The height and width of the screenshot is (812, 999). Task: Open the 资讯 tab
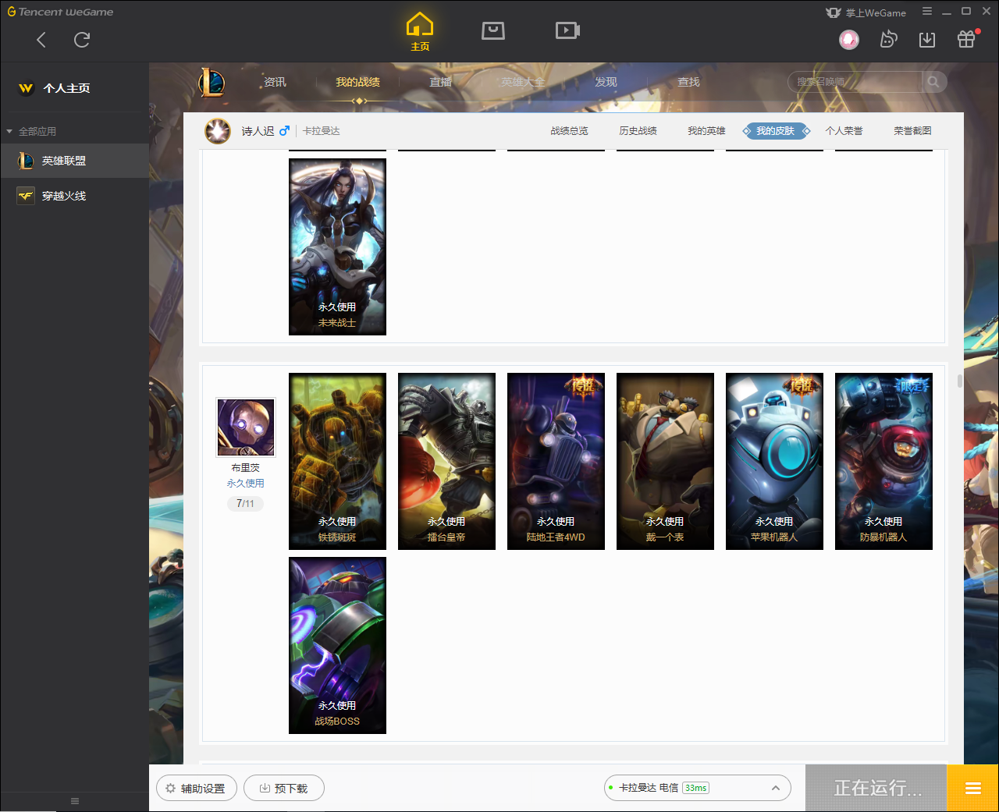point(275,82)
